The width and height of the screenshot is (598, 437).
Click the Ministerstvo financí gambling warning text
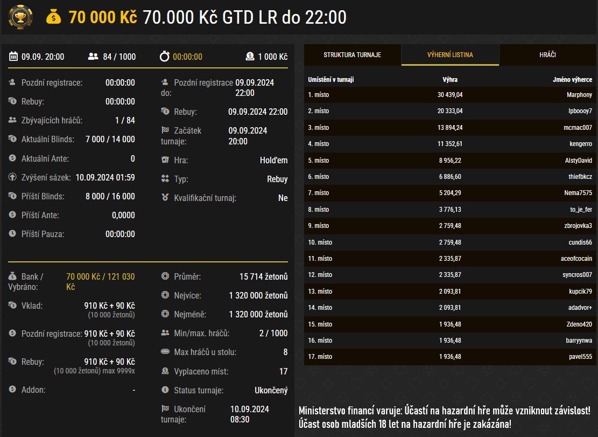[445, 417]
